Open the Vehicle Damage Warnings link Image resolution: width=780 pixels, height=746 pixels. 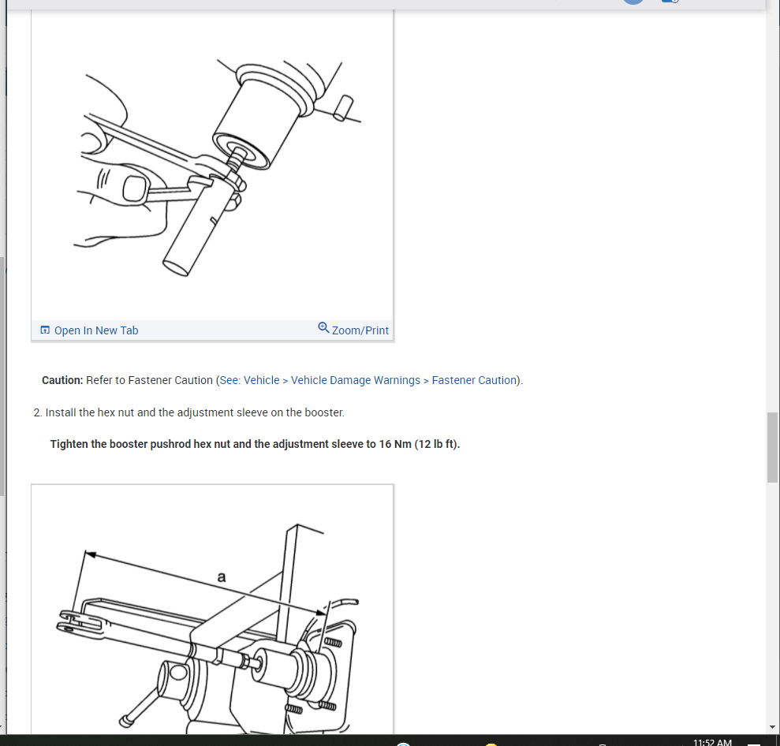click(x=355, y=380)
